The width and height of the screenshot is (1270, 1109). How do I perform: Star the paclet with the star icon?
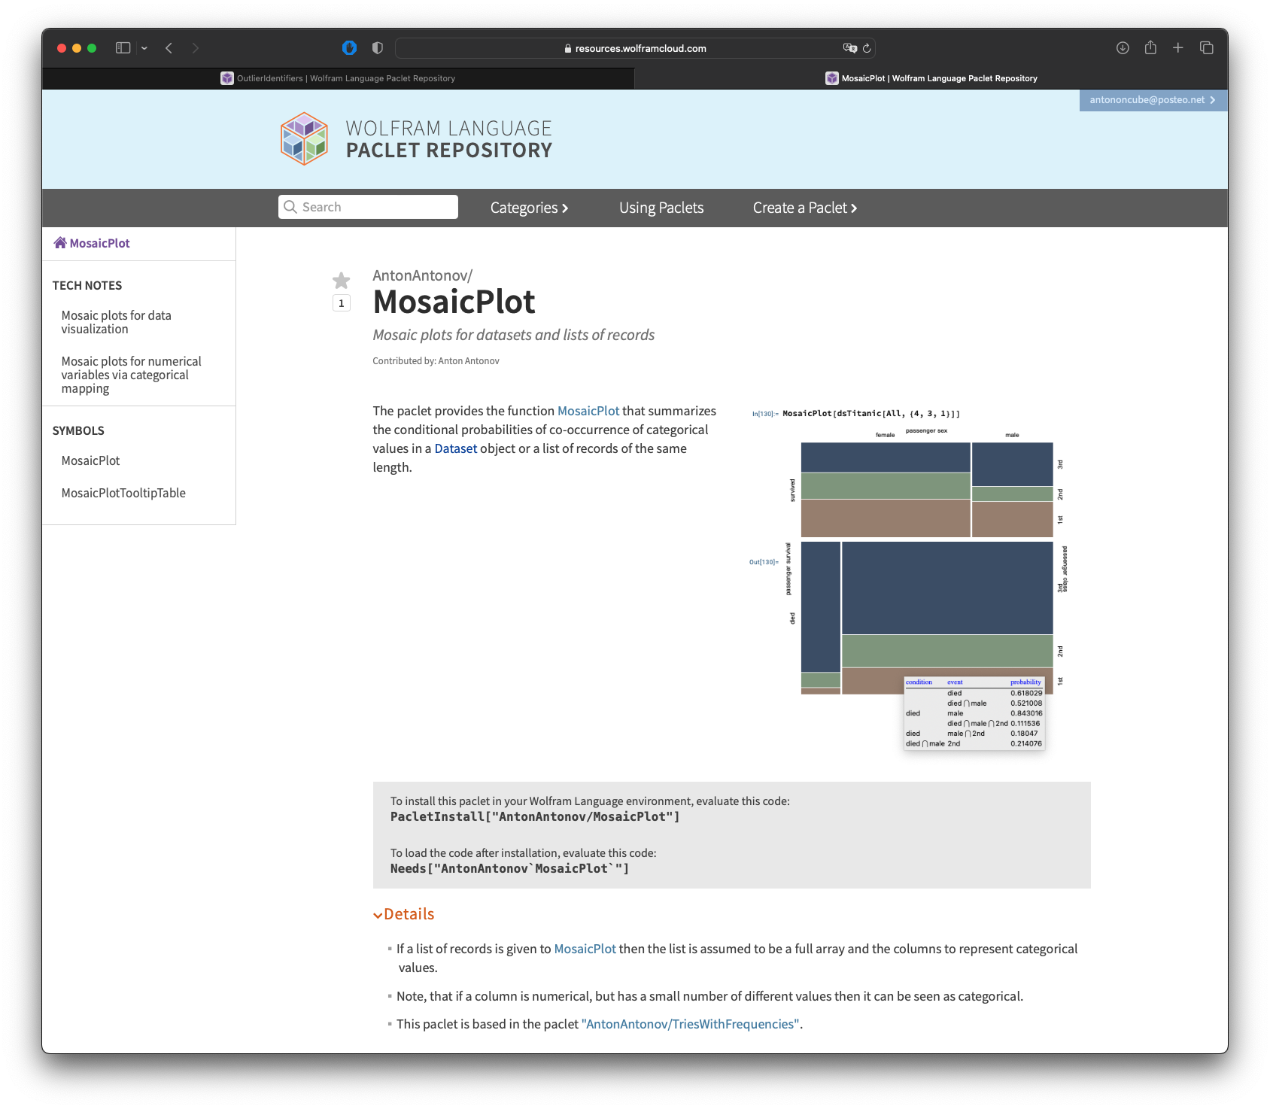point(342,281)
